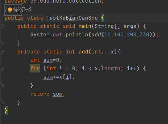Click the main method name

tap(85, 26)
